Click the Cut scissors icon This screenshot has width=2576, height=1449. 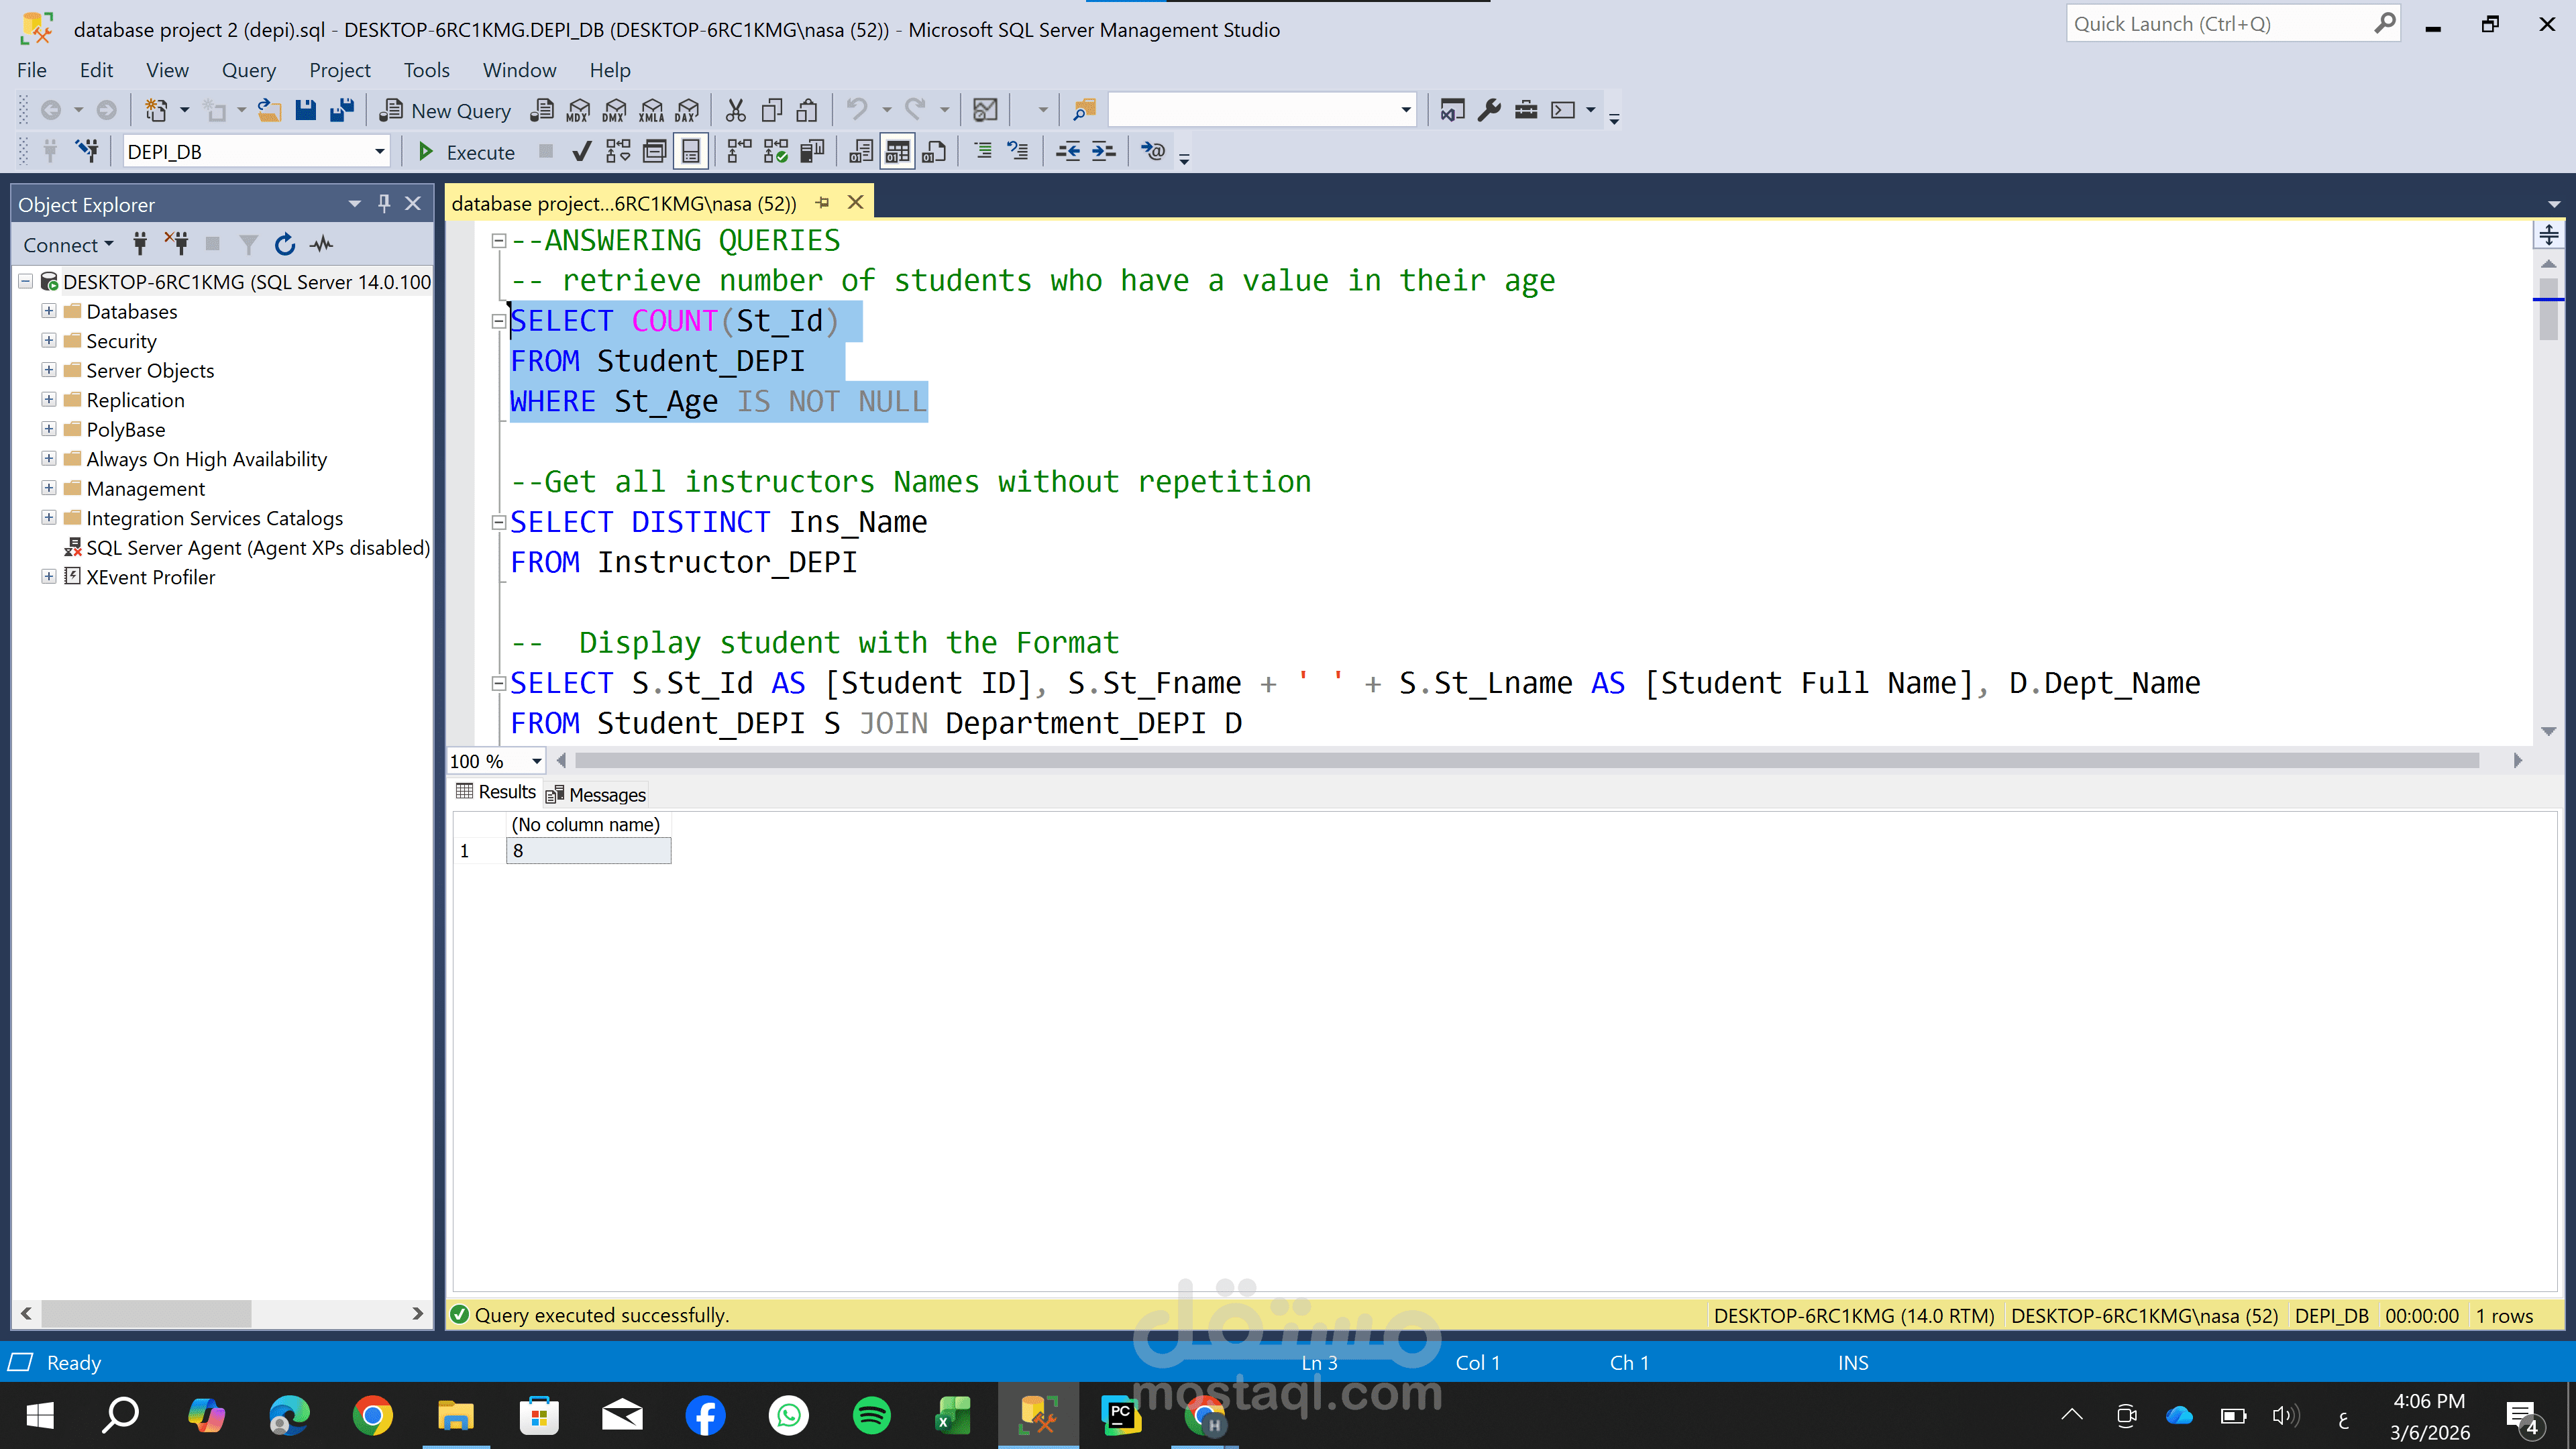click(736, 110)
